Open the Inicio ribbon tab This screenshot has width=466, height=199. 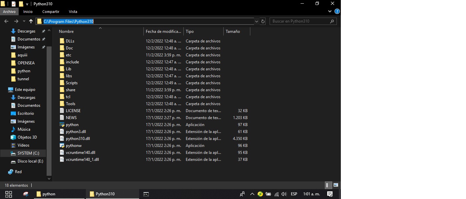pyautogui.click(x=28, y=12)
